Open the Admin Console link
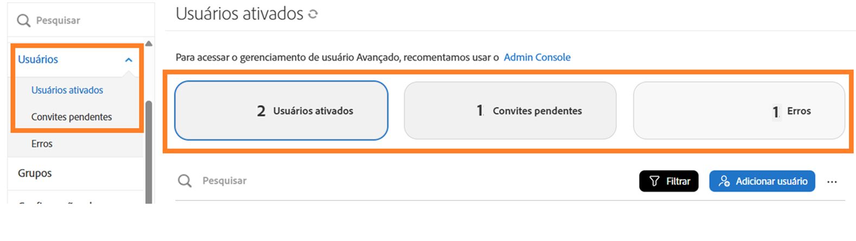This screenshot has height=241, width=856. pos(537,57)
